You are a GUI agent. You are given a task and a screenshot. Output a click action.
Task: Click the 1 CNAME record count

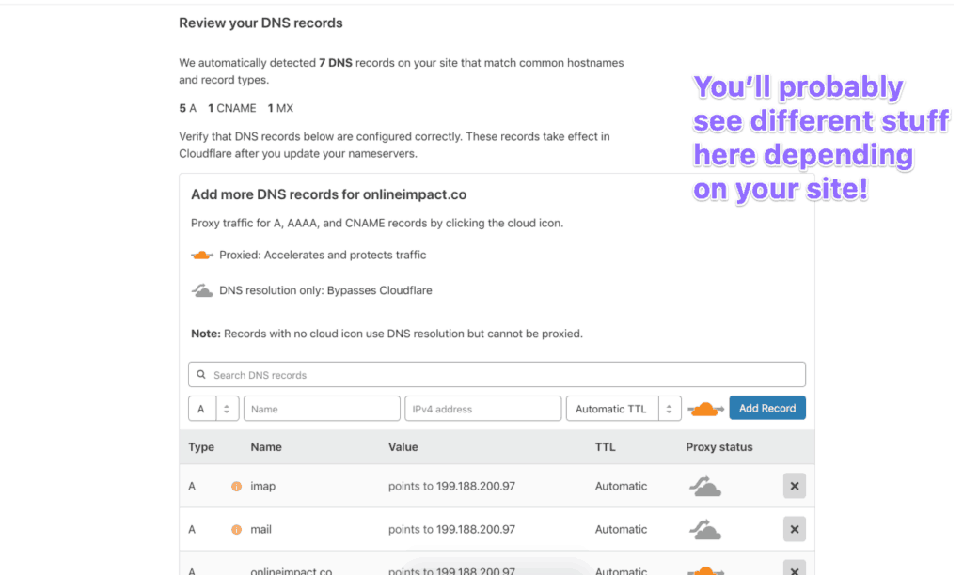pyautogui.click(x=231, y=109)
